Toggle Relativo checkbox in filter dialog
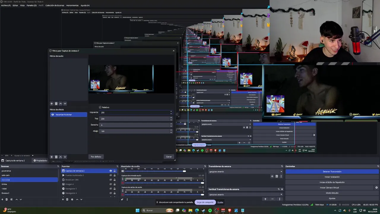Image resolution: width=380 pixels, height=214 pixels. click(100, 107)
